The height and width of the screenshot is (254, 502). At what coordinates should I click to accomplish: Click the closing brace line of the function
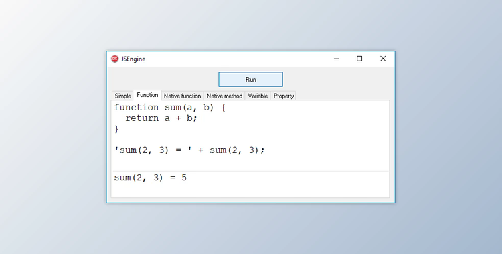pos(116,128)
